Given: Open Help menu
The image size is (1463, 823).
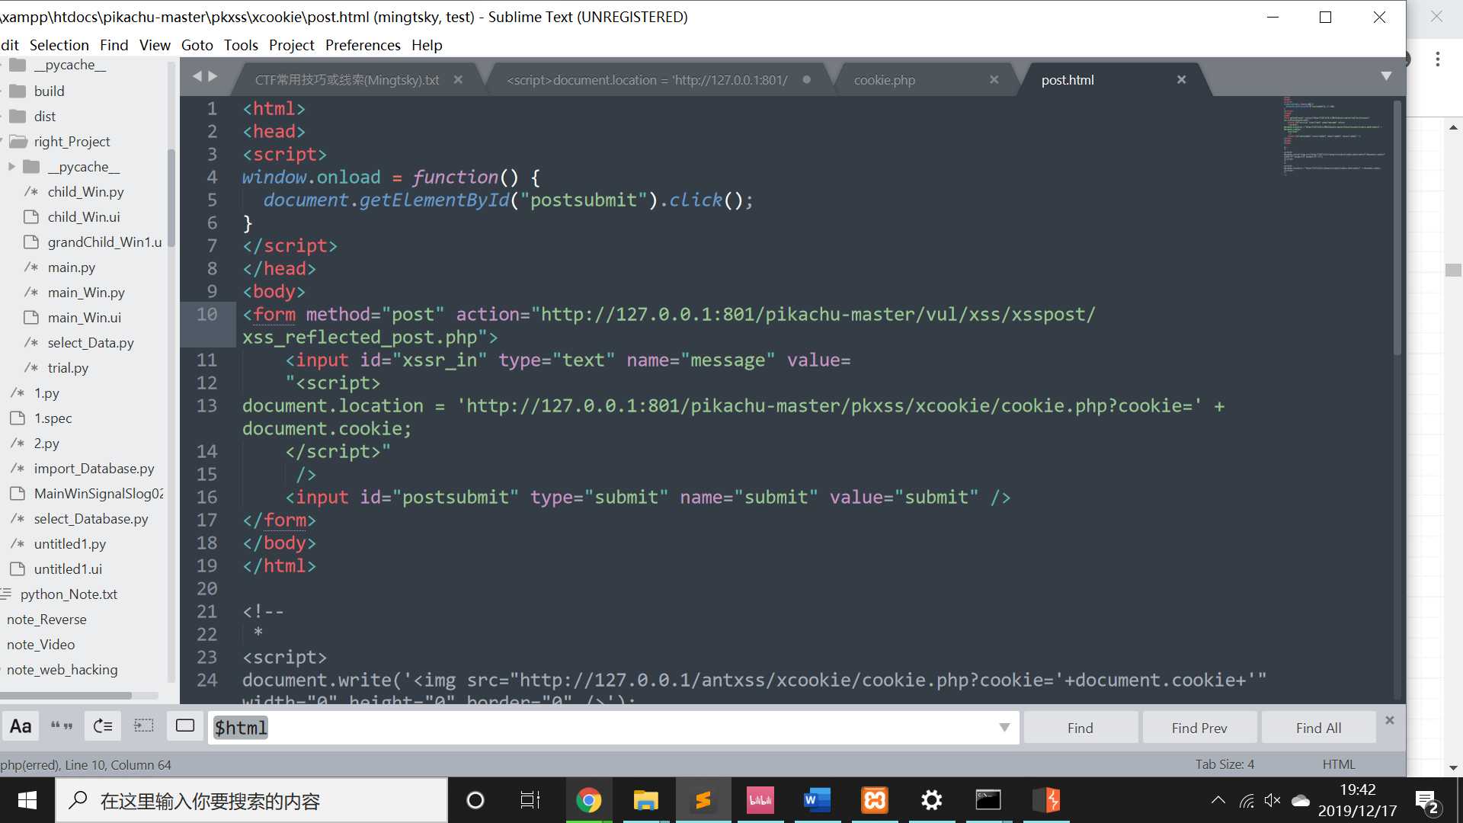Looking at the screenshot, I should click(x=427, y=45).
